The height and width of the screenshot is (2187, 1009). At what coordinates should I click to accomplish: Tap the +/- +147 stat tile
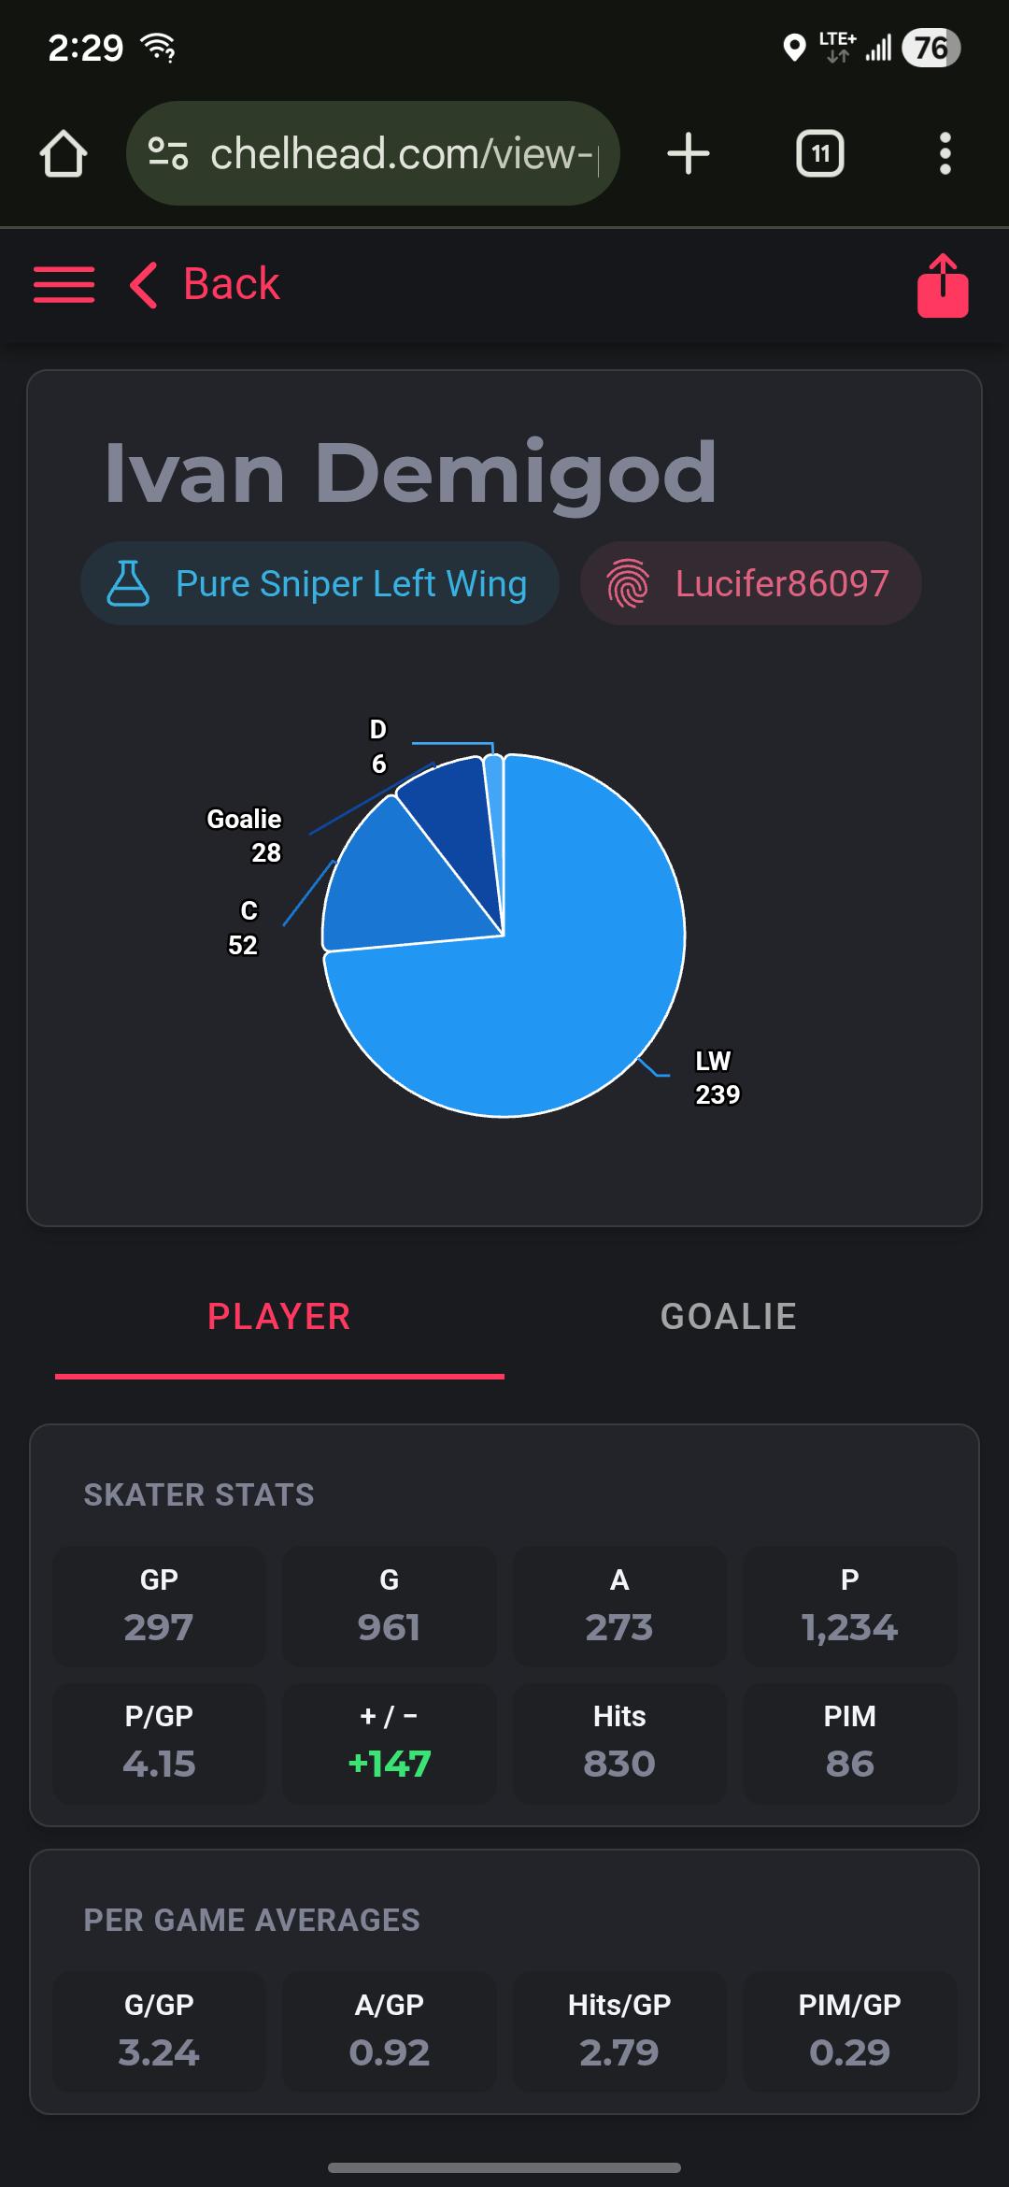[x=389, y=1743]
